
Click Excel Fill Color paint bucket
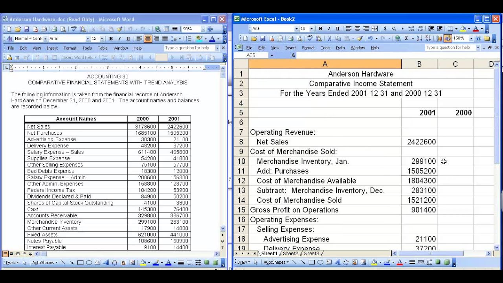point(463,29)
